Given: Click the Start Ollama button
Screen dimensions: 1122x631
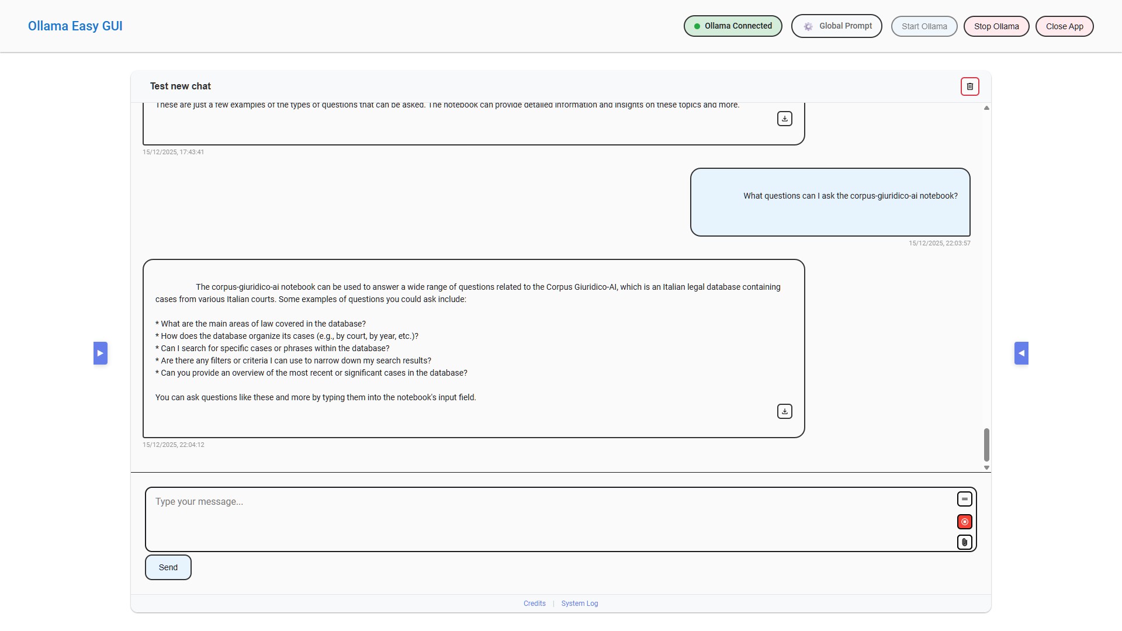Looking at the screenshot, I should (x=924, y=26).
